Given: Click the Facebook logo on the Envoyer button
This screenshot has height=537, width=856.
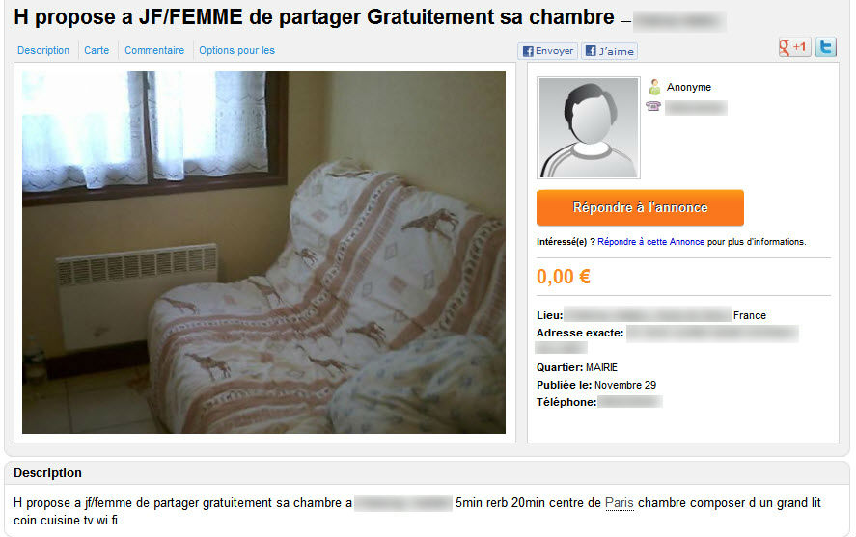Looking at the screenshot, I should pyautogui.click(x=527, y=51).
